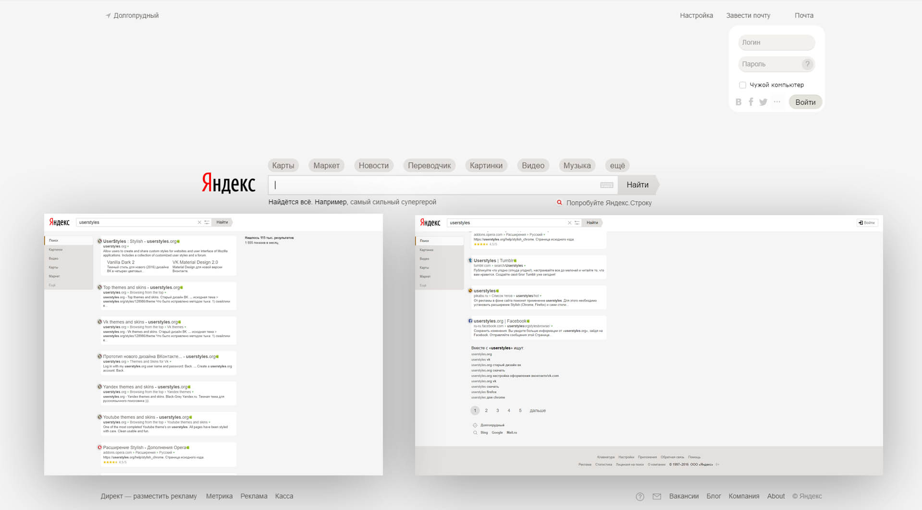Open the on-screen keyboard icon in the main search box

[606, 185]
